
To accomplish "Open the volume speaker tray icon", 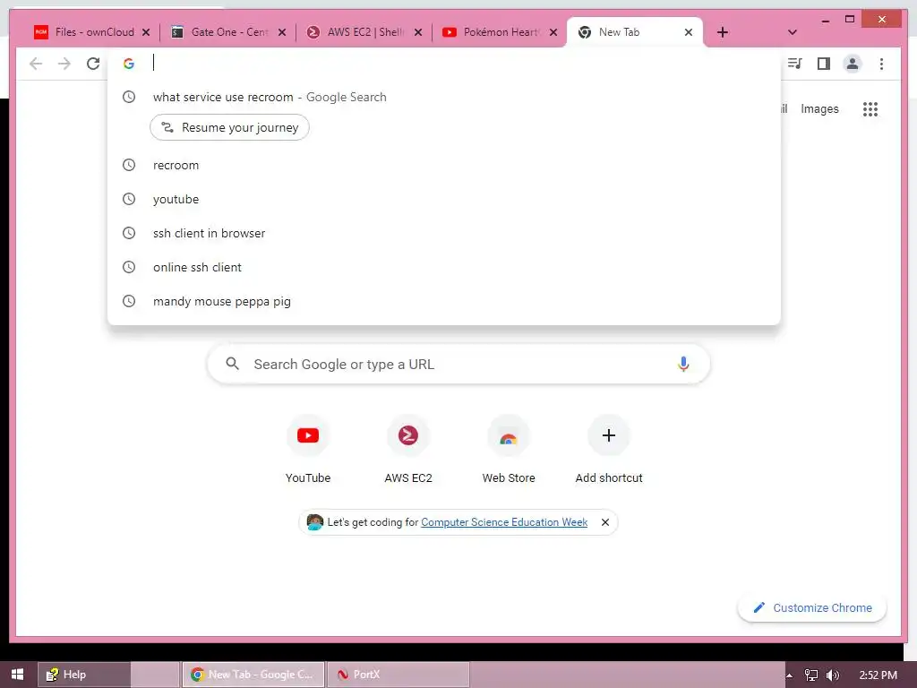I will 833,675.
